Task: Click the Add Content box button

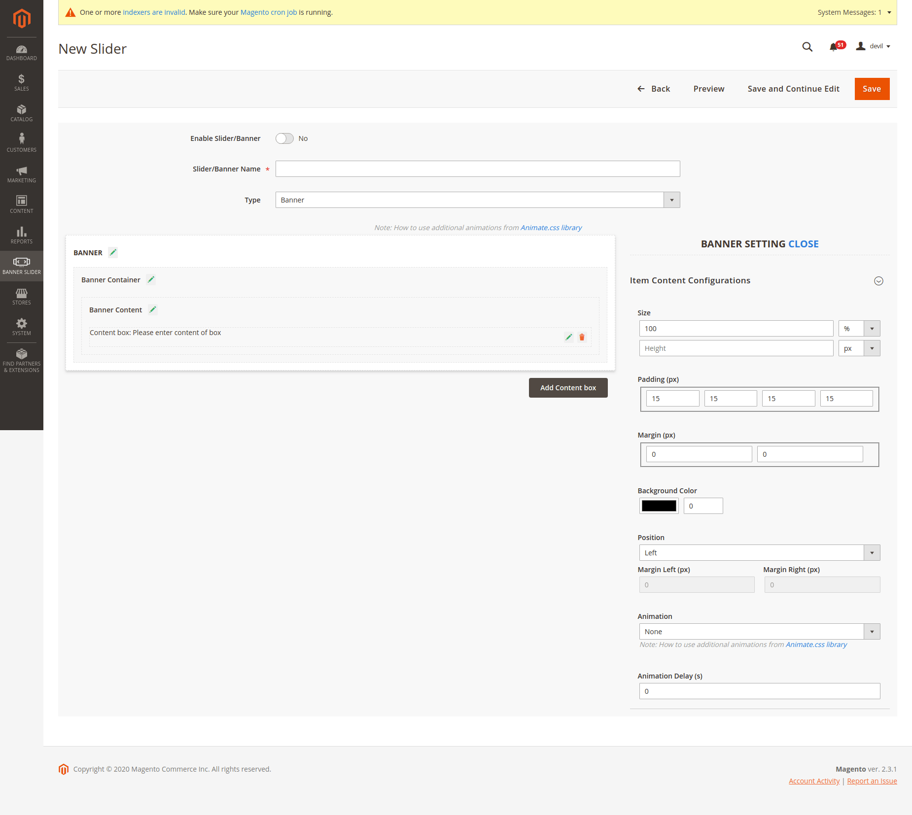Action: pos(568,388)
